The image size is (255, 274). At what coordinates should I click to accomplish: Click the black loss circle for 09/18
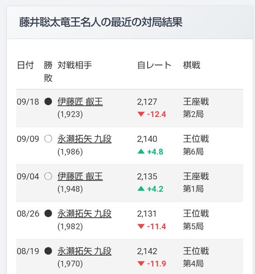pyautogui.click(x=48, y=101)
